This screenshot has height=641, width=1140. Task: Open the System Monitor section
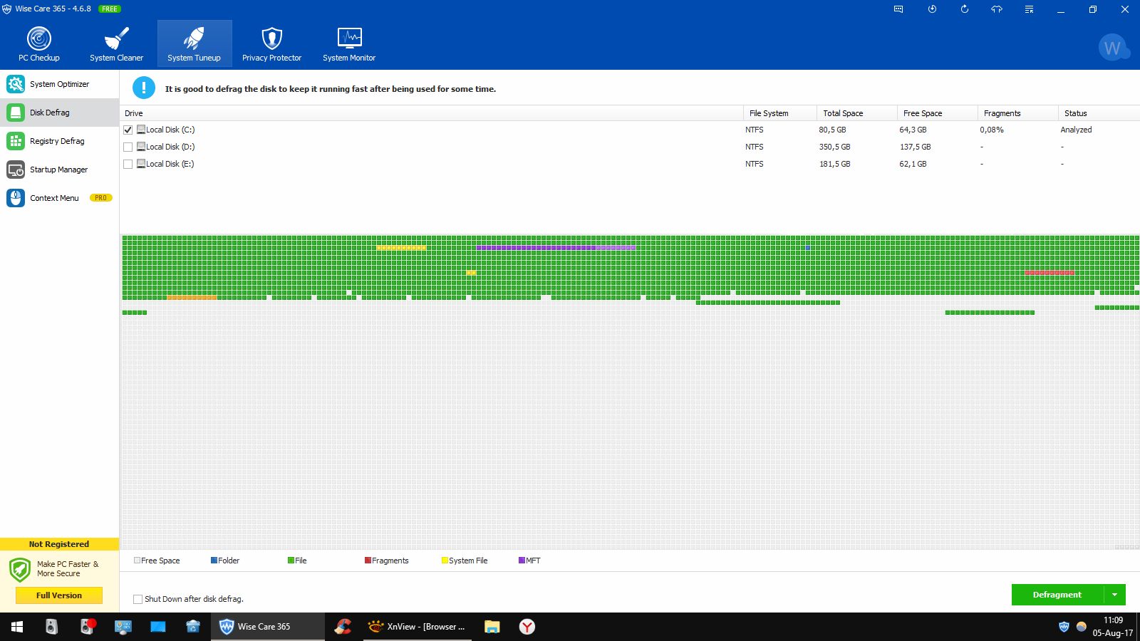(349, 44)
